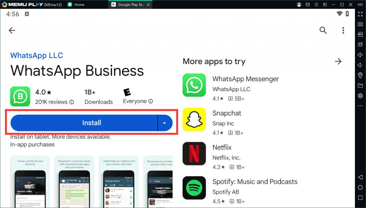
Task: Open the Netflix app listing
Action: [222, 147]
